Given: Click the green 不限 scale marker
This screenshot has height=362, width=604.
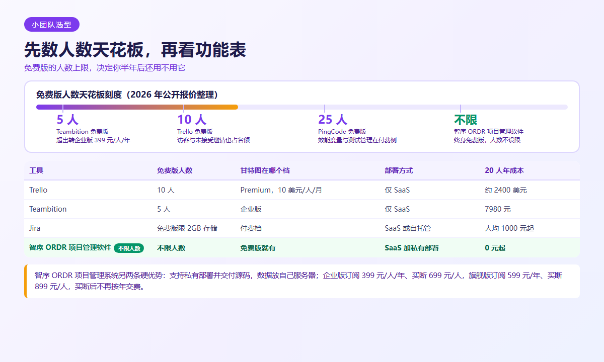Looking at the screenshot, I should (466, 120).
